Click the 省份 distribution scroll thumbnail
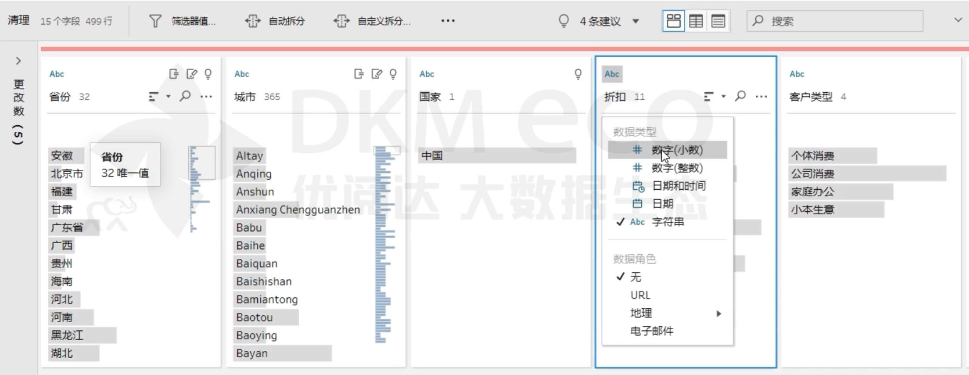The image size is (969, 375). point(202,163)
